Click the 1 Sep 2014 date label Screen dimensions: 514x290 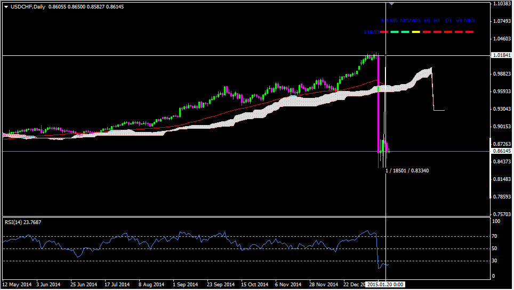(x=185, y=285)
